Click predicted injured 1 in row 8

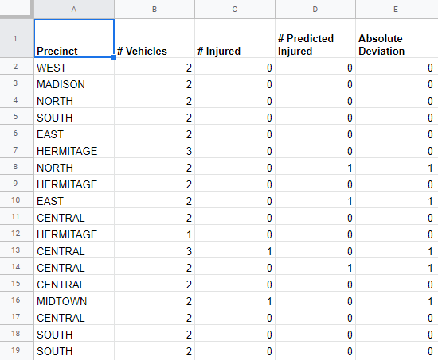[x=315, y=166]
